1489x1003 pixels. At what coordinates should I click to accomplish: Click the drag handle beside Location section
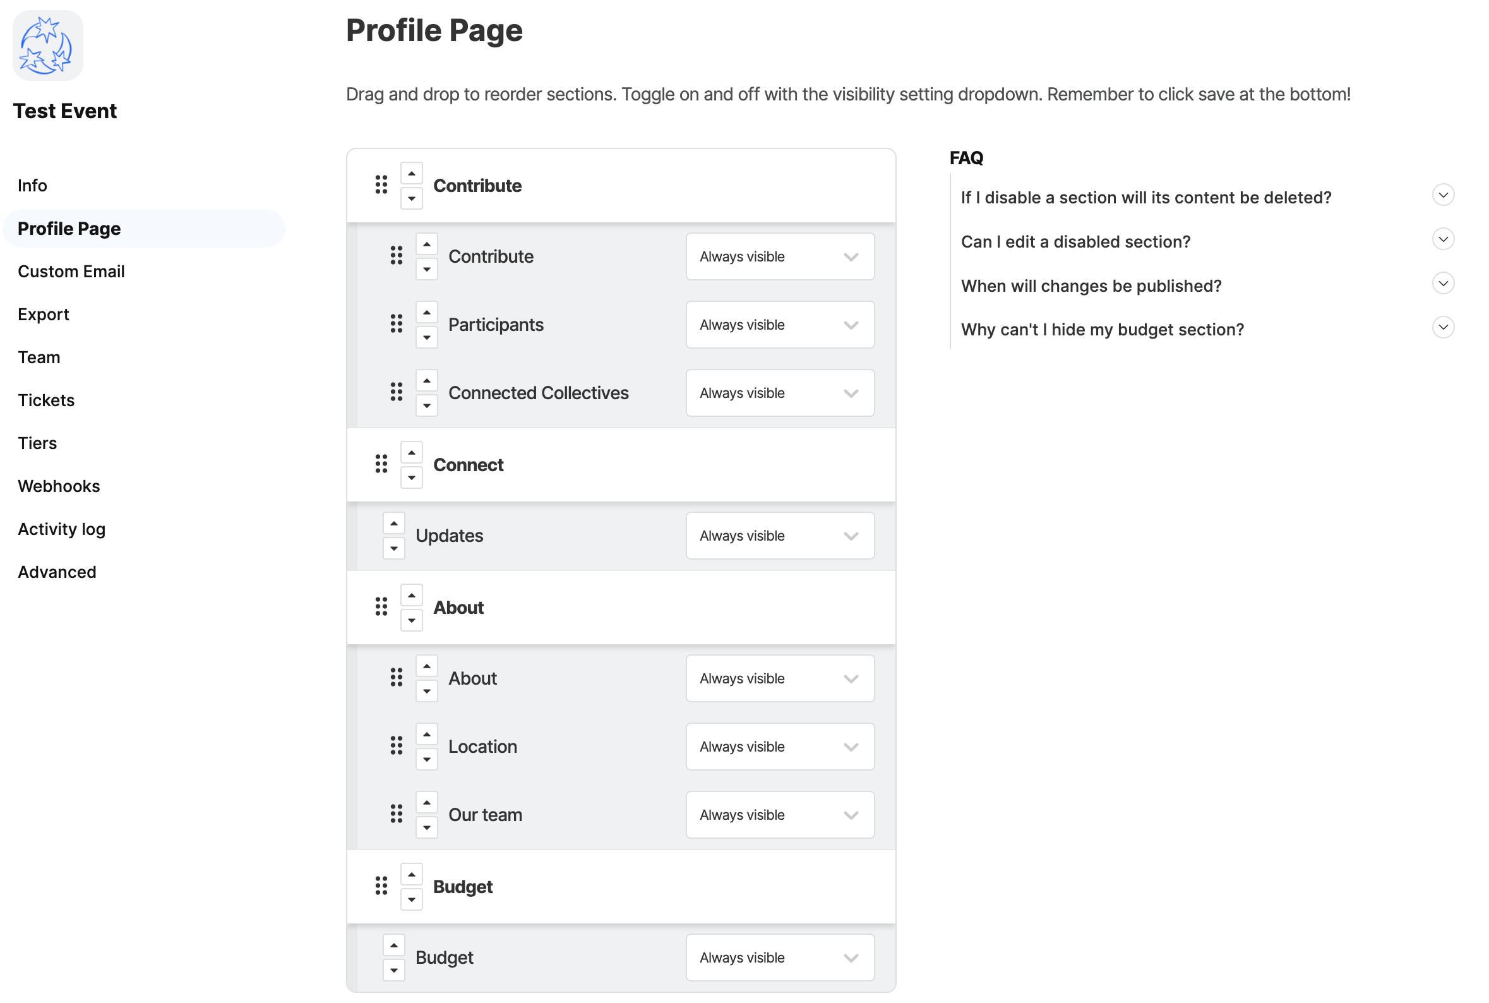(x=397, y=746)
